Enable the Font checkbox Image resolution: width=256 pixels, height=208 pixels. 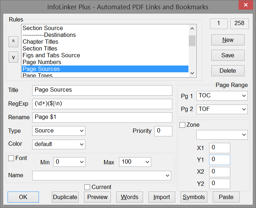(x=11, y=158)
